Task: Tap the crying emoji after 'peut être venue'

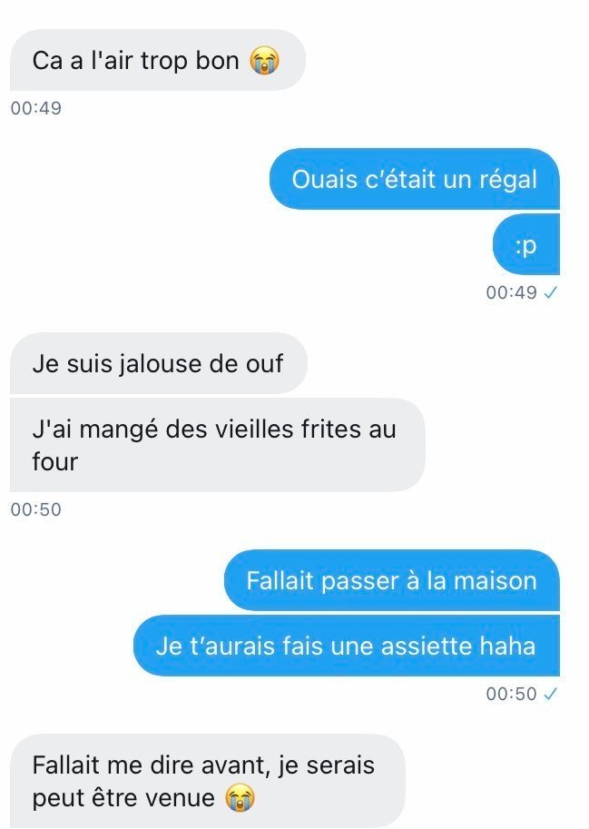Action: pyautogui.click(x=241, y=798)
